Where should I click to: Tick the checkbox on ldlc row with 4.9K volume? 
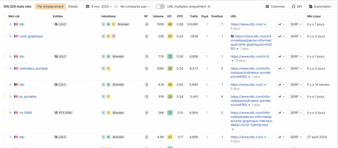5,137
